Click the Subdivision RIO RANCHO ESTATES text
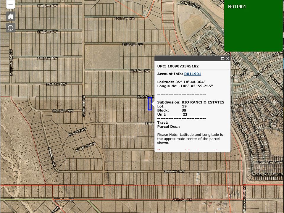This screenshot has height=213, width=284. click(x=191, y=102)
